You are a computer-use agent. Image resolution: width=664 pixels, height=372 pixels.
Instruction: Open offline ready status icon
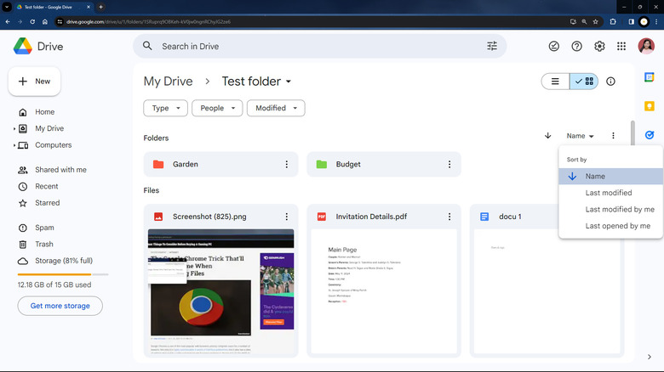pyautogui.click(x=554, y=47)
